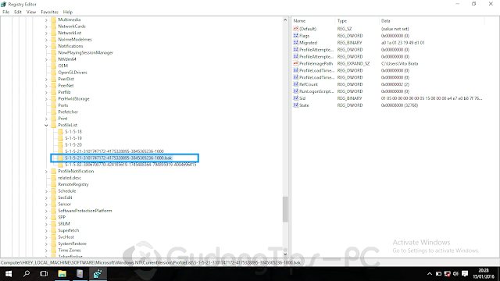Expand the Schedule key

point(46,191)
